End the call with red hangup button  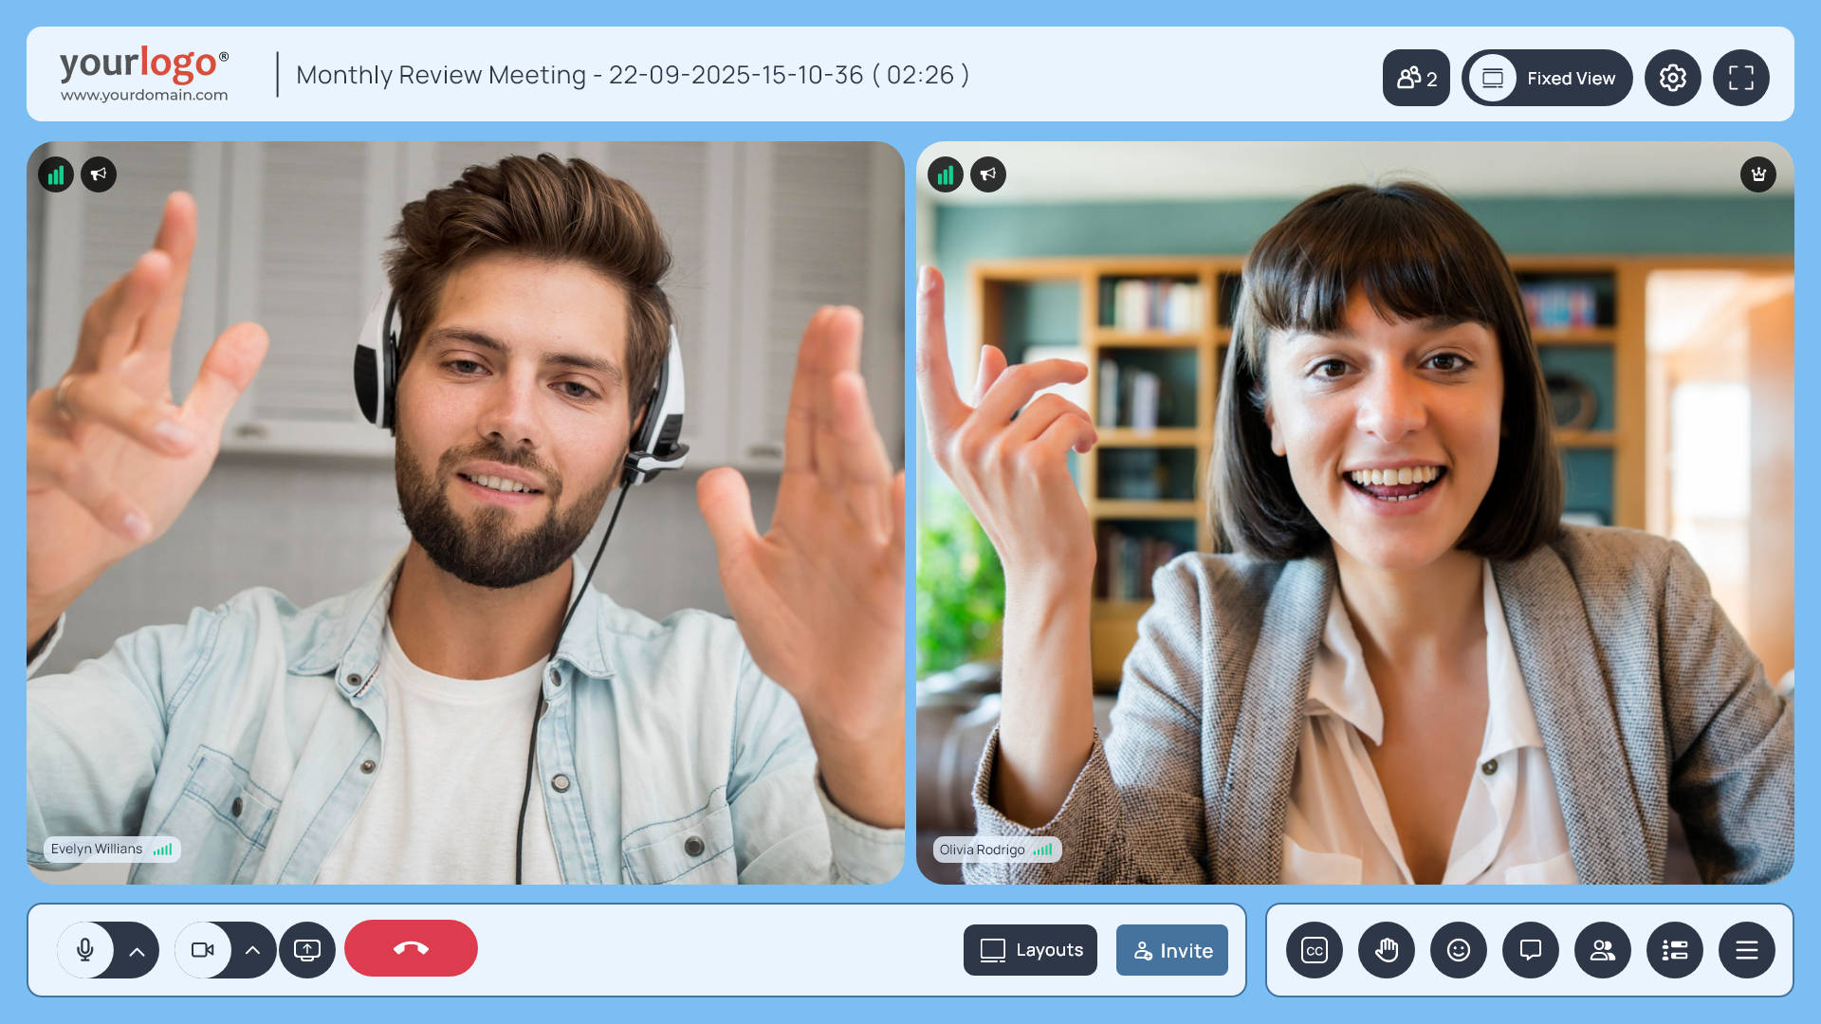click(411, 948)
